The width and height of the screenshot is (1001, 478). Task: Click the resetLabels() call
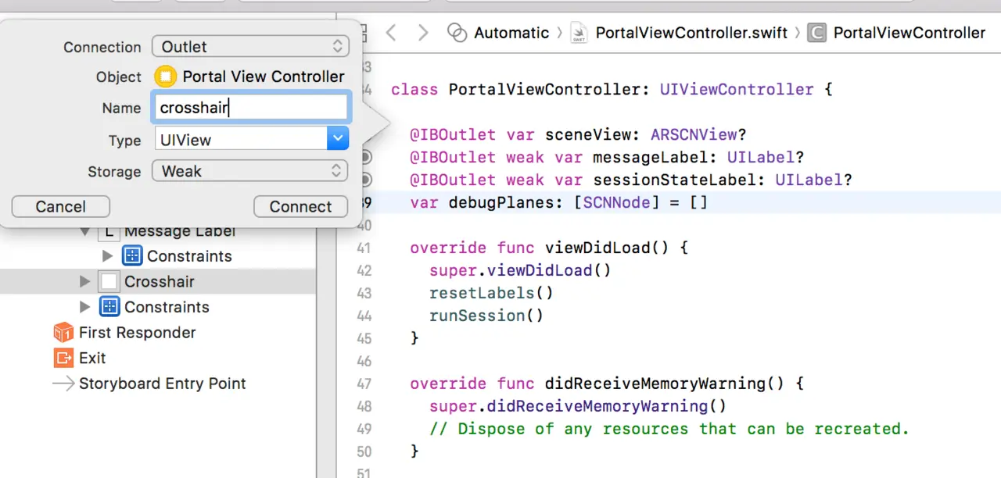coord(491,293)
